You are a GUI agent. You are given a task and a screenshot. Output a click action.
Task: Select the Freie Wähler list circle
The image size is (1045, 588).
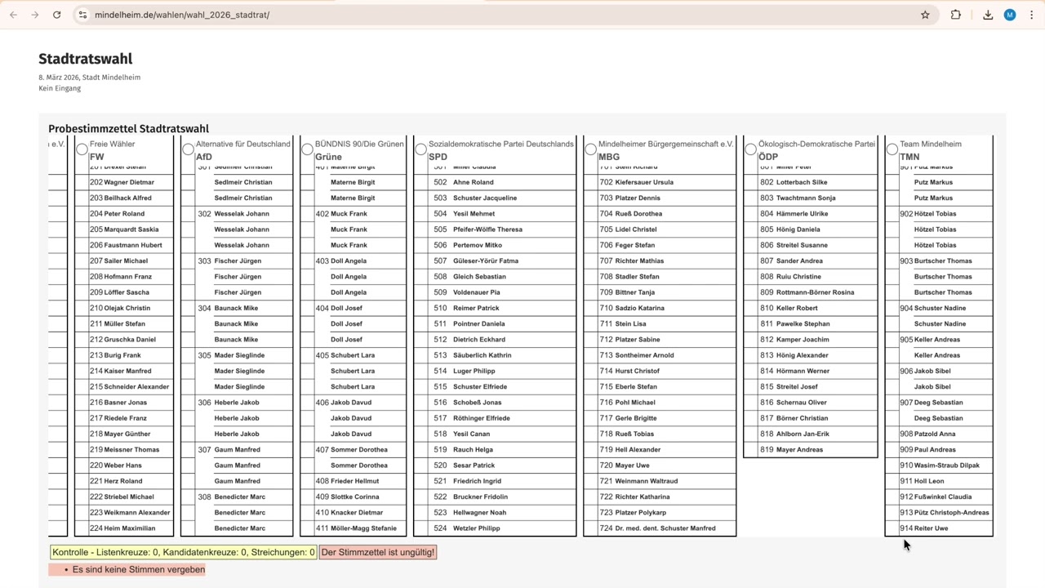click(82, 149)
